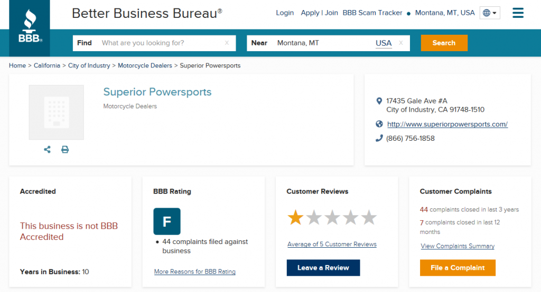Viewport: 541px width, 292px height.
Task: Clear the Find field with X icon
Action: tap(227, 43)
